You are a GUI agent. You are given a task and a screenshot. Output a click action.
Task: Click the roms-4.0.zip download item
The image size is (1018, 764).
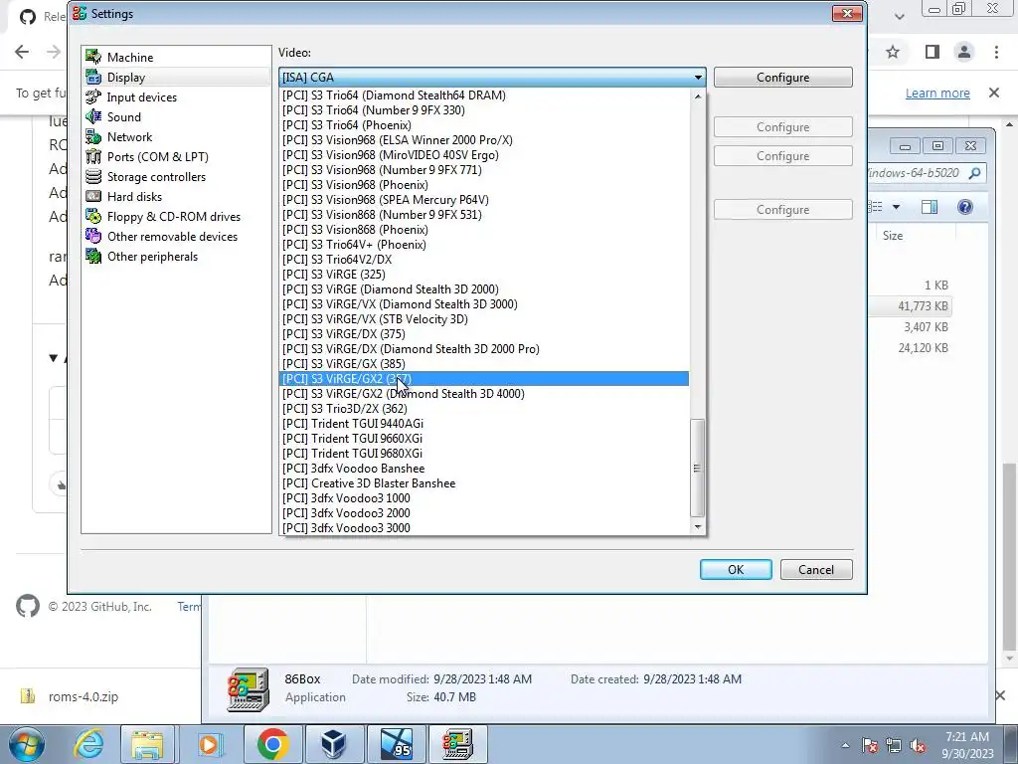(84, 697)
